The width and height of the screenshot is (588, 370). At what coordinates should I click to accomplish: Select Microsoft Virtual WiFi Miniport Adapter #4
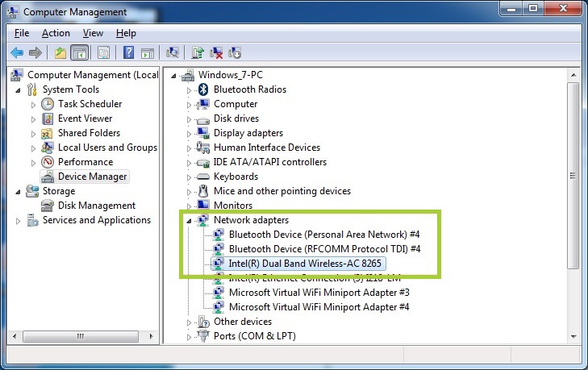[x=319, y=307]
